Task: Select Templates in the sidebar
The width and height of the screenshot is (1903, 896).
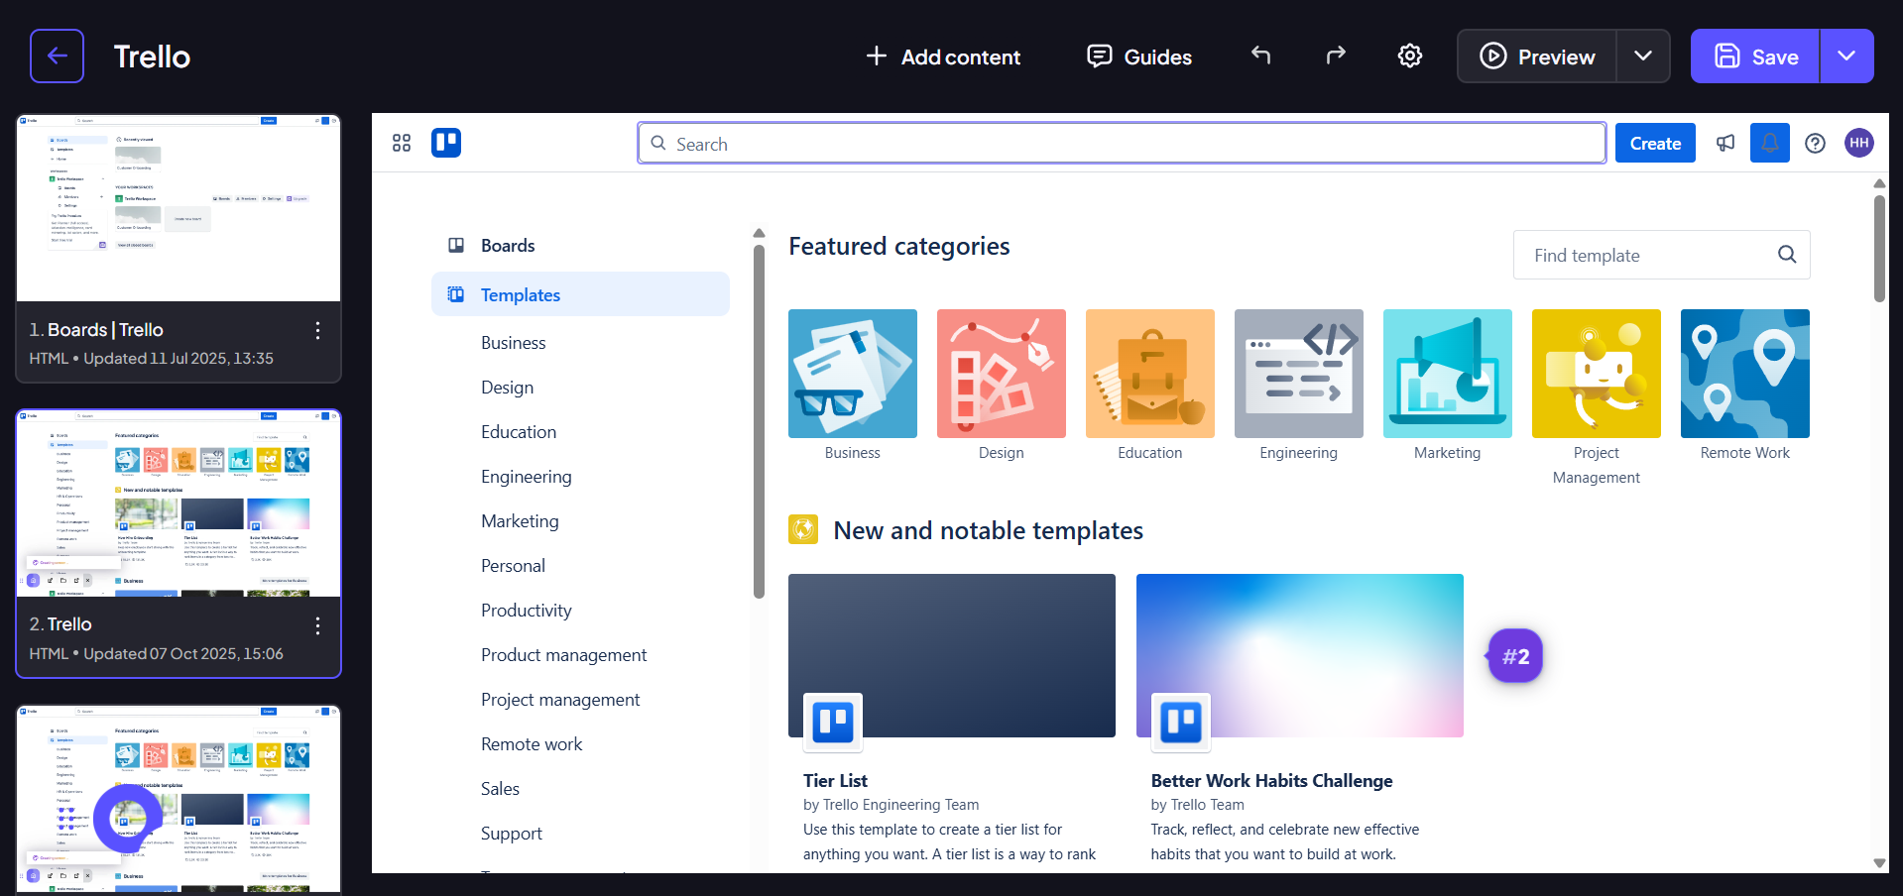Action: click(580, 294)
